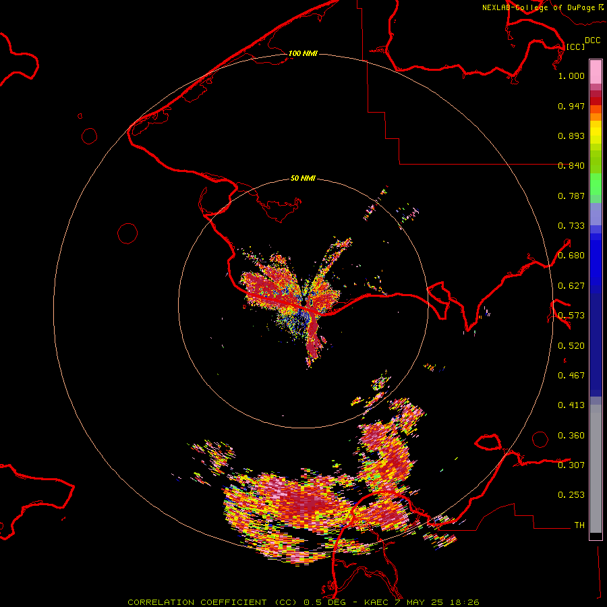Click the Correlation Coefficient KAEC caption text
This screenshot has height=607, width=607.
(x=303, y=602)
